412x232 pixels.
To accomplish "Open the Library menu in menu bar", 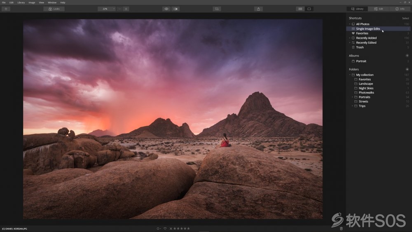I will tap(21, 2).
